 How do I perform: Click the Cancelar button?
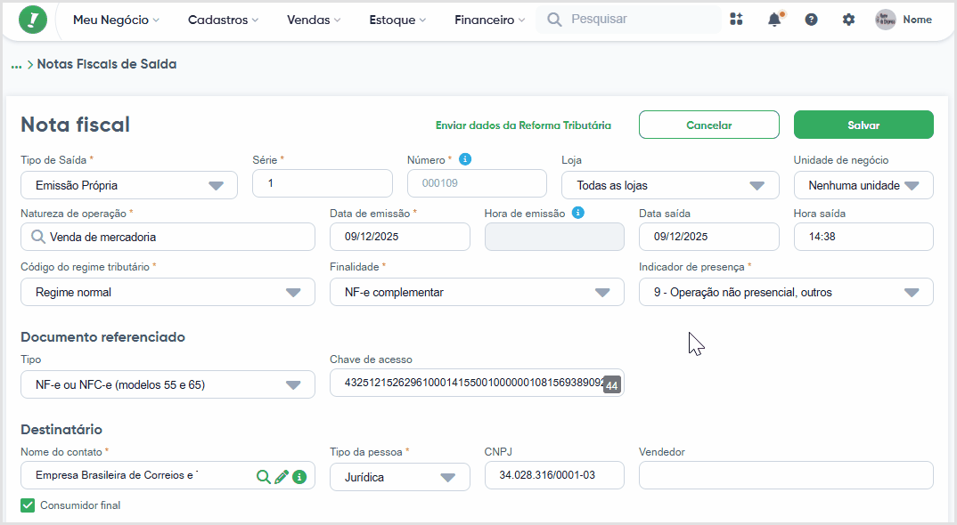[709, 125]
